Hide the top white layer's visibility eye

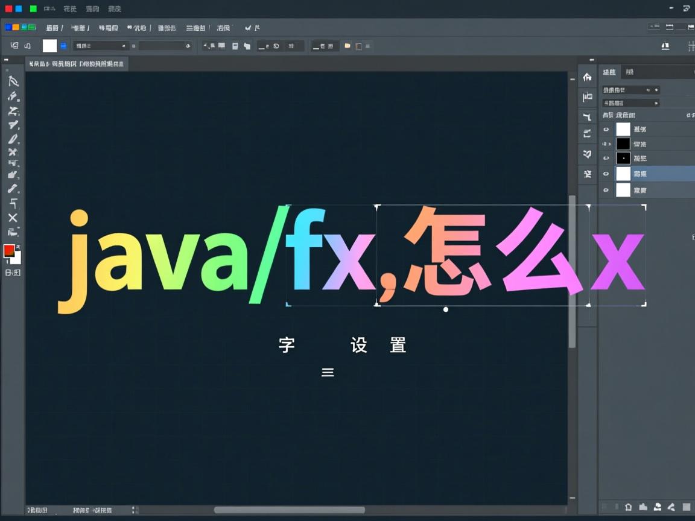pos(606,128)
